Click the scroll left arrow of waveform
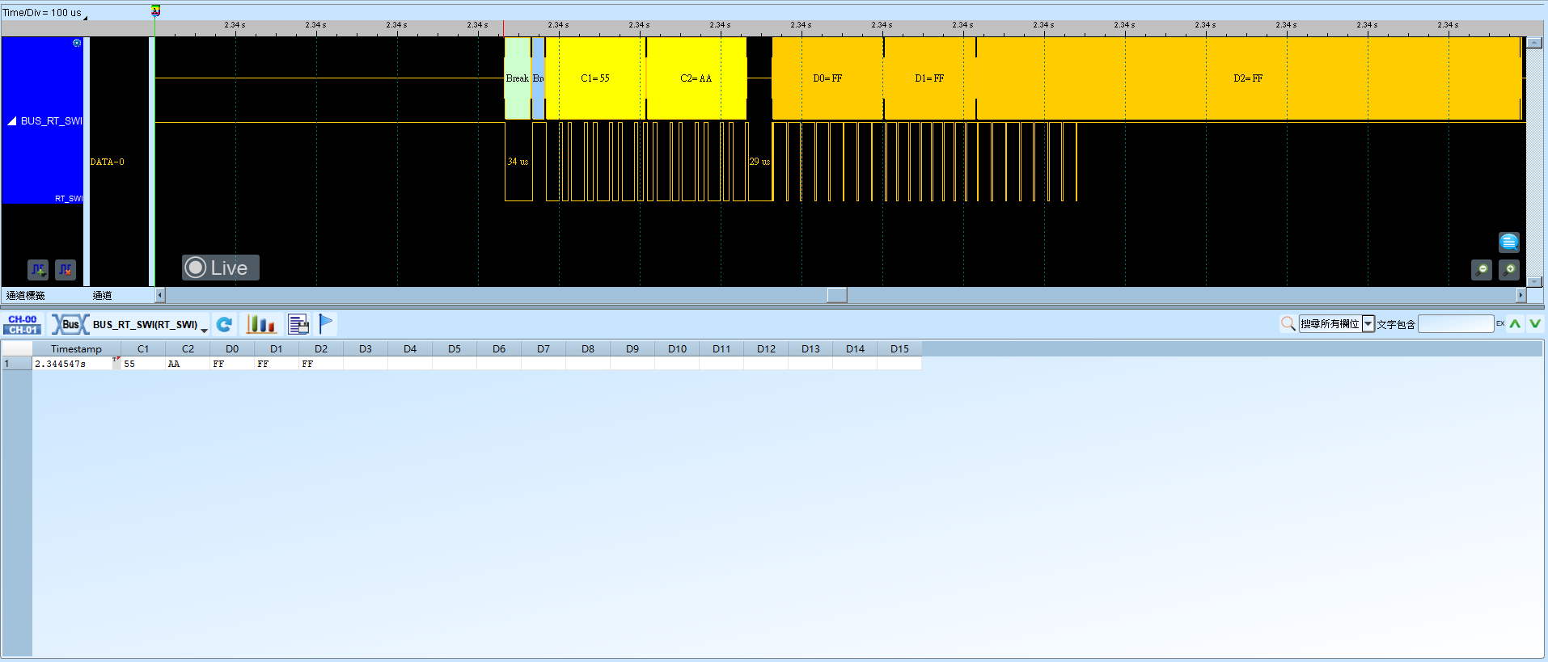 (x=159, y=295)
